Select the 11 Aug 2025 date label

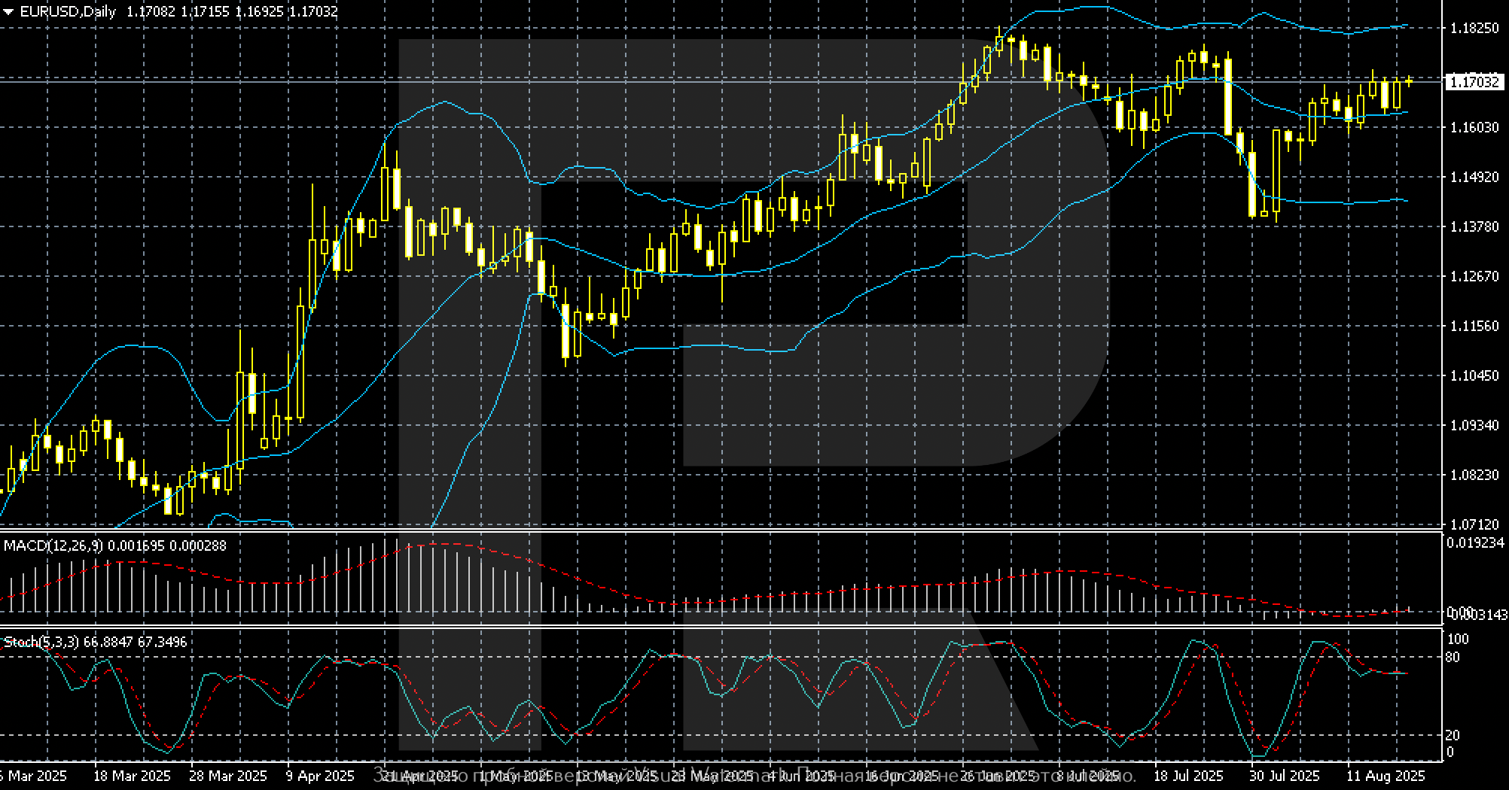[x=1386, y=776]
